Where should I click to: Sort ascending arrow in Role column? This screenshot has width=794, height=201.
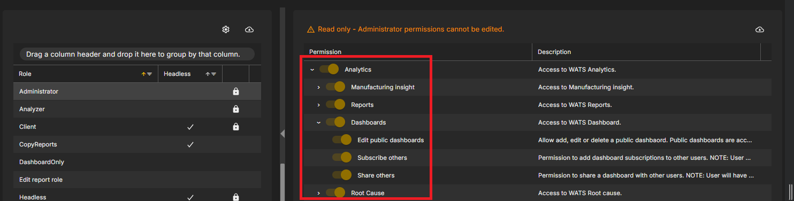coord(143,74)
